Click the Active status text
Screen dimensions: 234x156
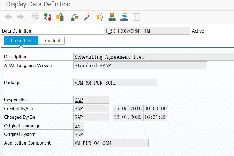click(198, 31)
